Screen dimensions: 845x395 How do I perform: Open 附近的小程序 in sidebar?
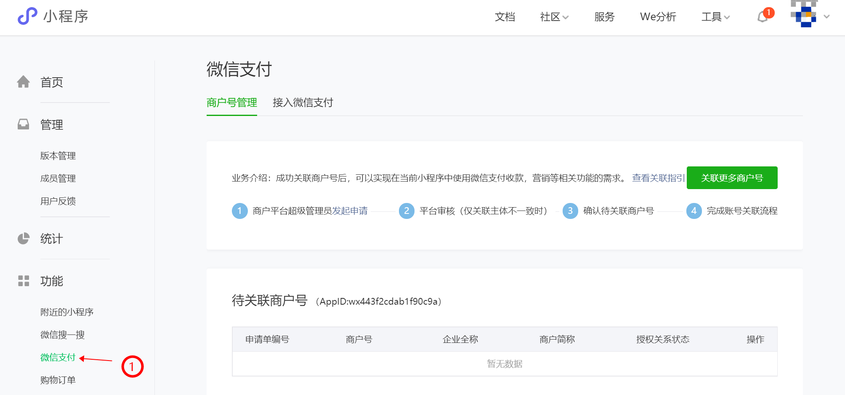[67, 312]
